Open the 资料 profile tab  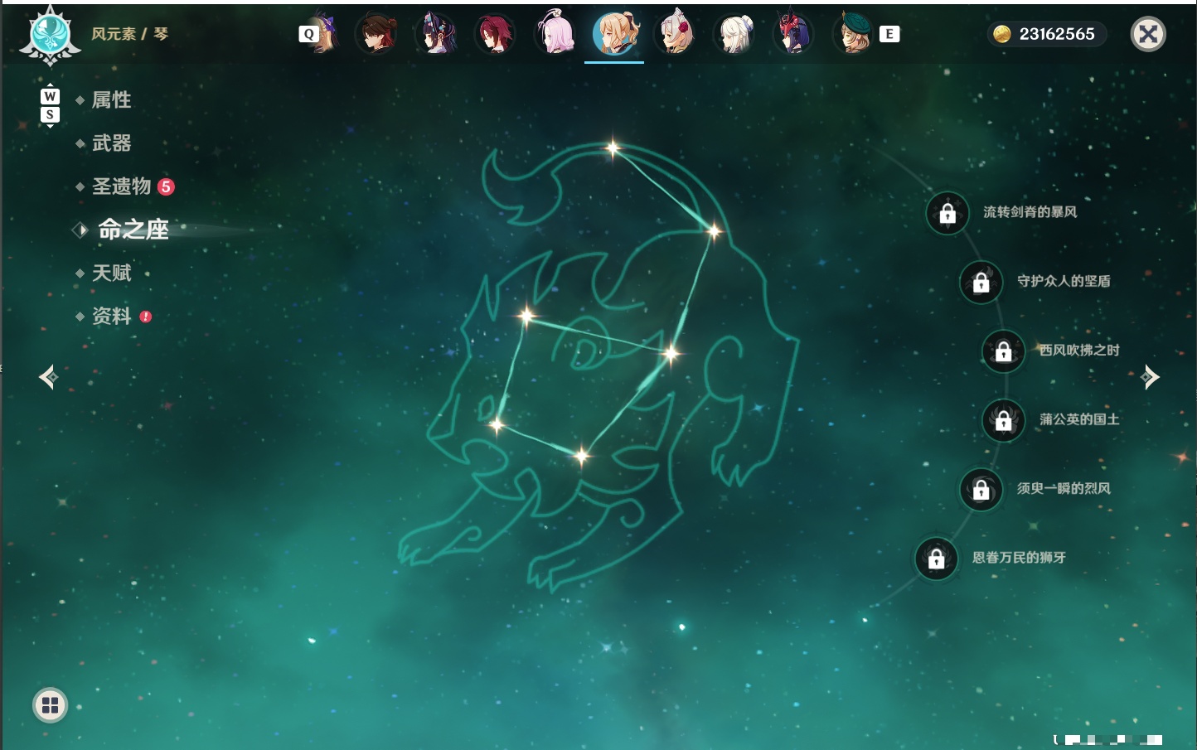(111, 316)
